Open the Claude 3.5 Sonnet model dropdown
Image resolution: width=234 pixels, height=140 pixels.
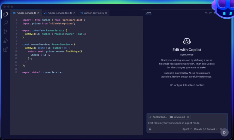coord(206,129)
